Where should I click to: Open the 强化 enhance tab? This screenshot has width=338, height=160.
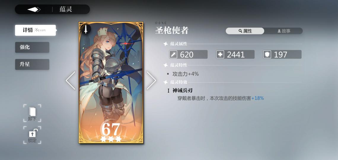click(32, 47)
